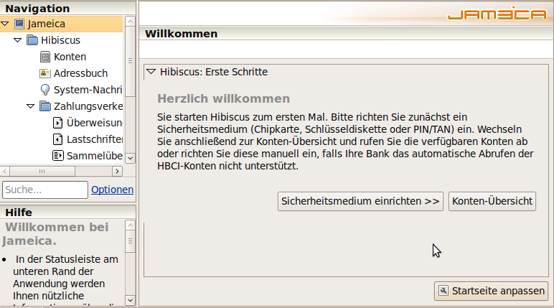Click the Sammelüberweisungen list icon
This screenshot has height=308, width=554.
pyautogui.click(x=57, y=156)
